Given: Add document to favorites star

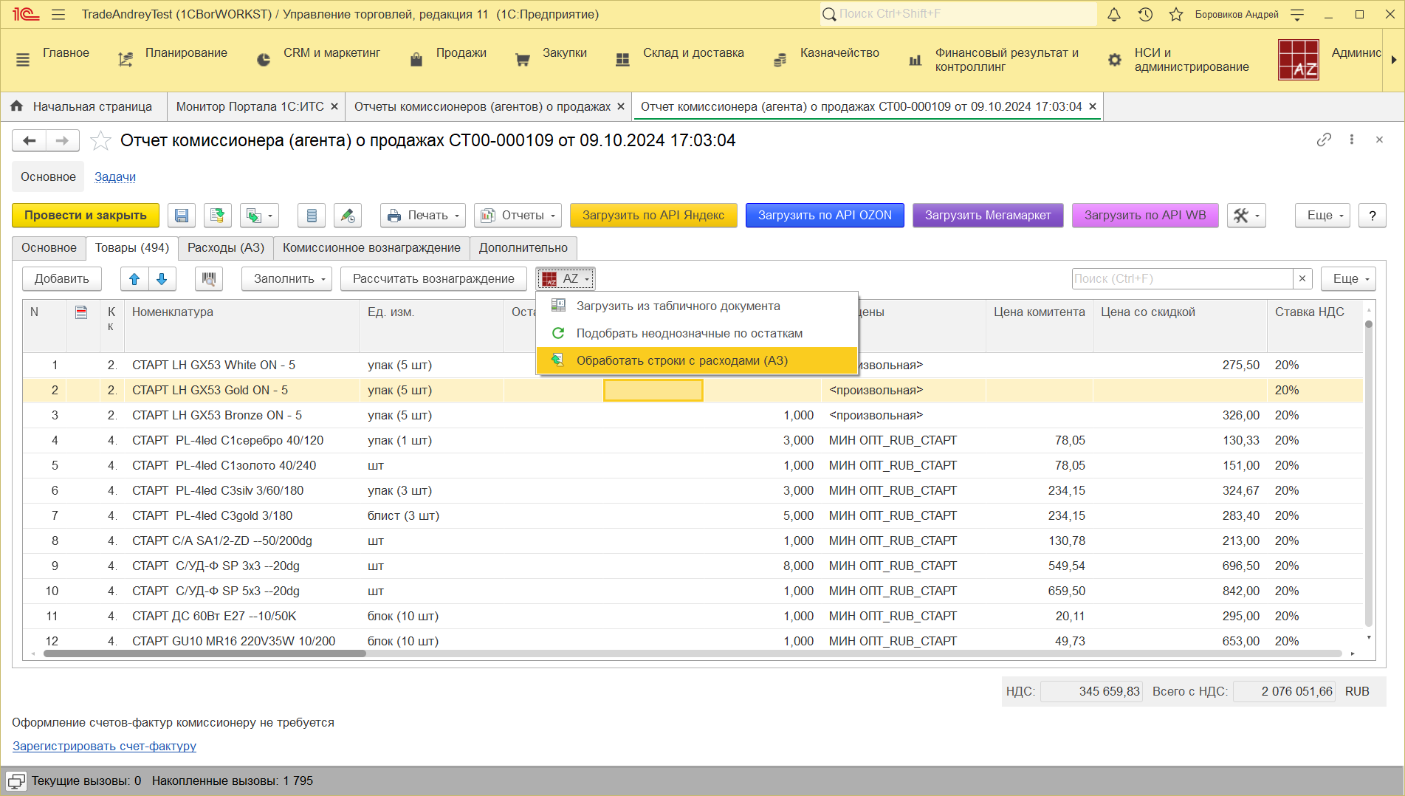Looking at the screenshot, I should click(100, 140).
